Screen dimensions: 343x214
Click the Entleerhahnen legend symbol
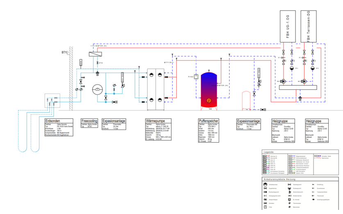[290, 196]
